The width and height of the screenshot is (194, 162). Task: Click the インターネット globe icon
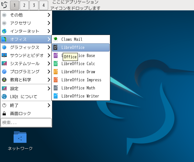[4, 31]
